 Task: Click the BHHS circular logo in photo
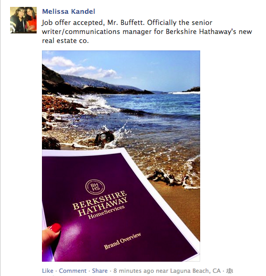click(95, 187)
